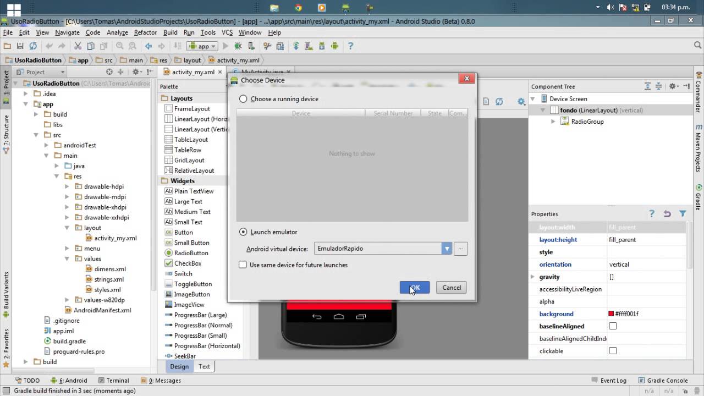Click the green Run play icon
The height and width of the screenshot is (396, 704).
tap(225, 46)
